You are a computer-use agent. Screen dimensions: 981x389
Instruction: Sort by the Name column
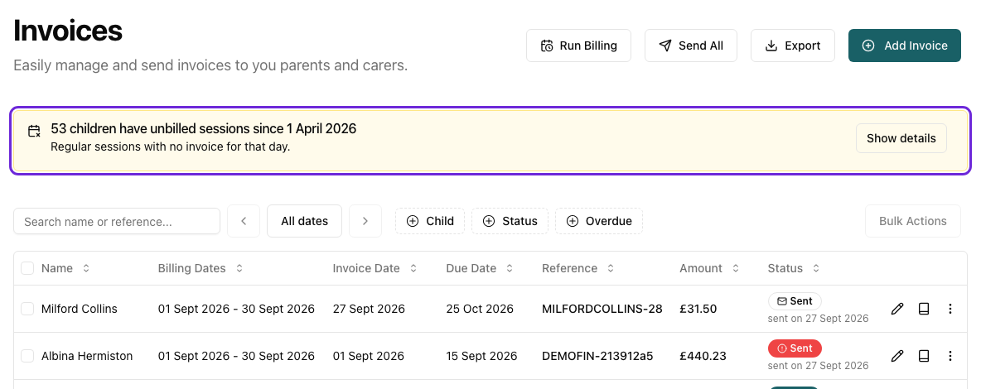click(65, 268)
